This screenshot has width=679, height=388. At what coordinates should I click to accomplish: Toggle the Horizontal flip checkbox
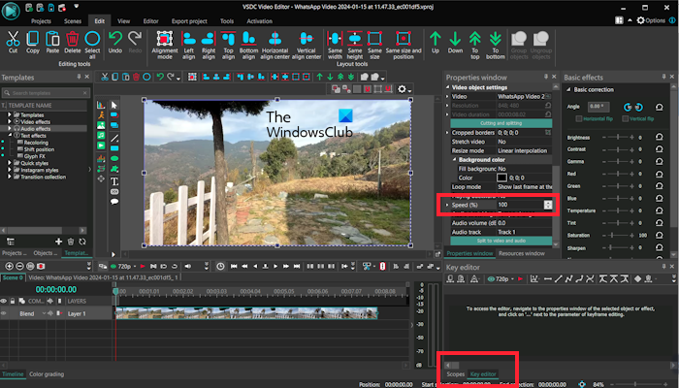tap(578, 118)
